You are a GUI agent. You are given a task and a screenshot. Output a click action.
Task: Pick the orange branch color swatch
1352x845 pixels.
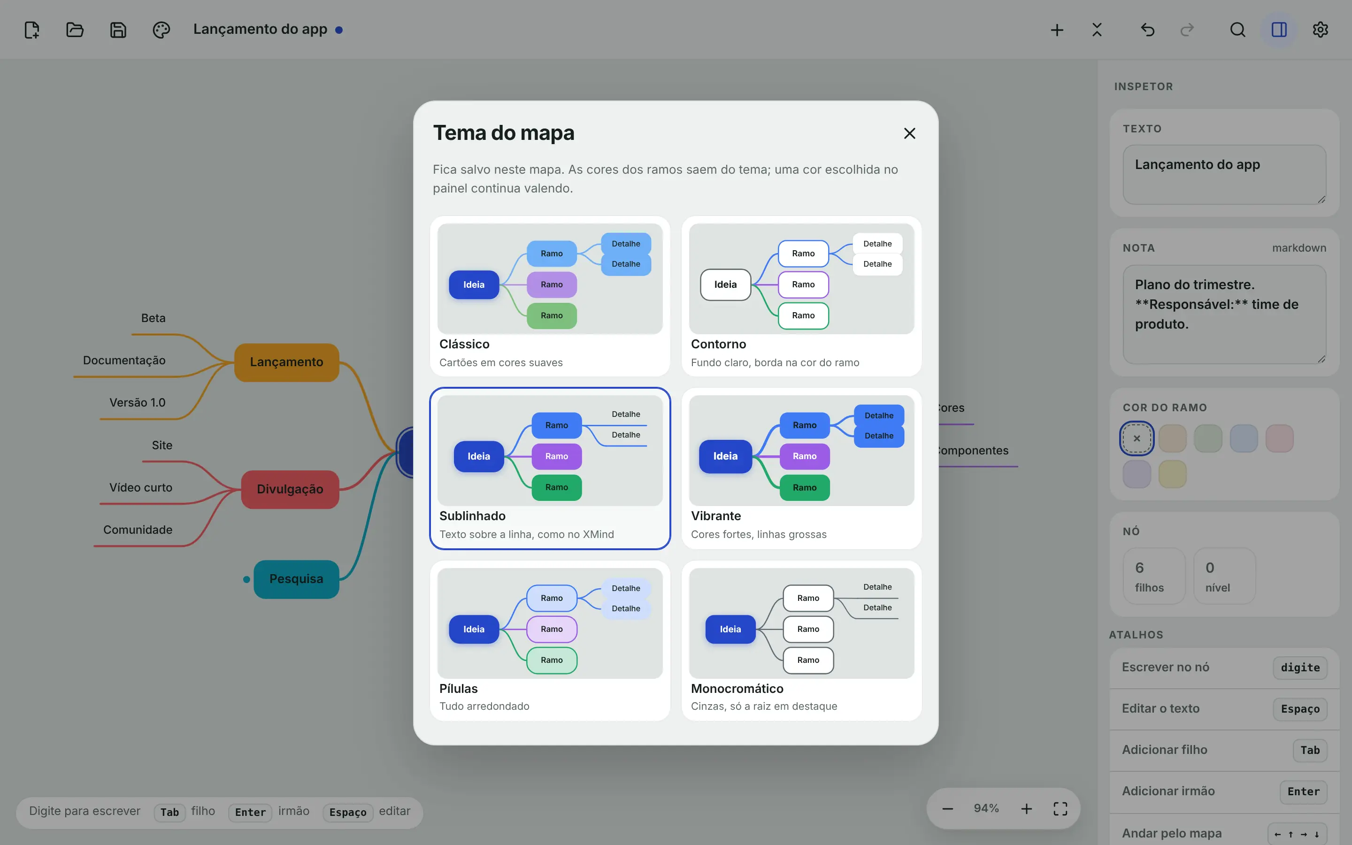click(x=1173, y=438)
